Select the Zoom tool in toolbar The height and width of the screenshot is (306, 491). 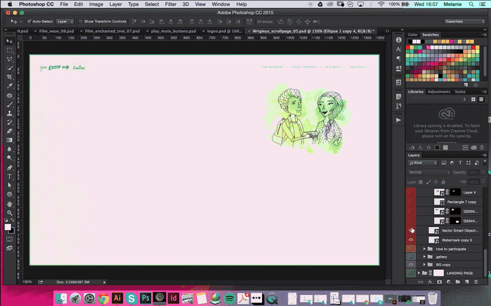[x=10, y=213]
